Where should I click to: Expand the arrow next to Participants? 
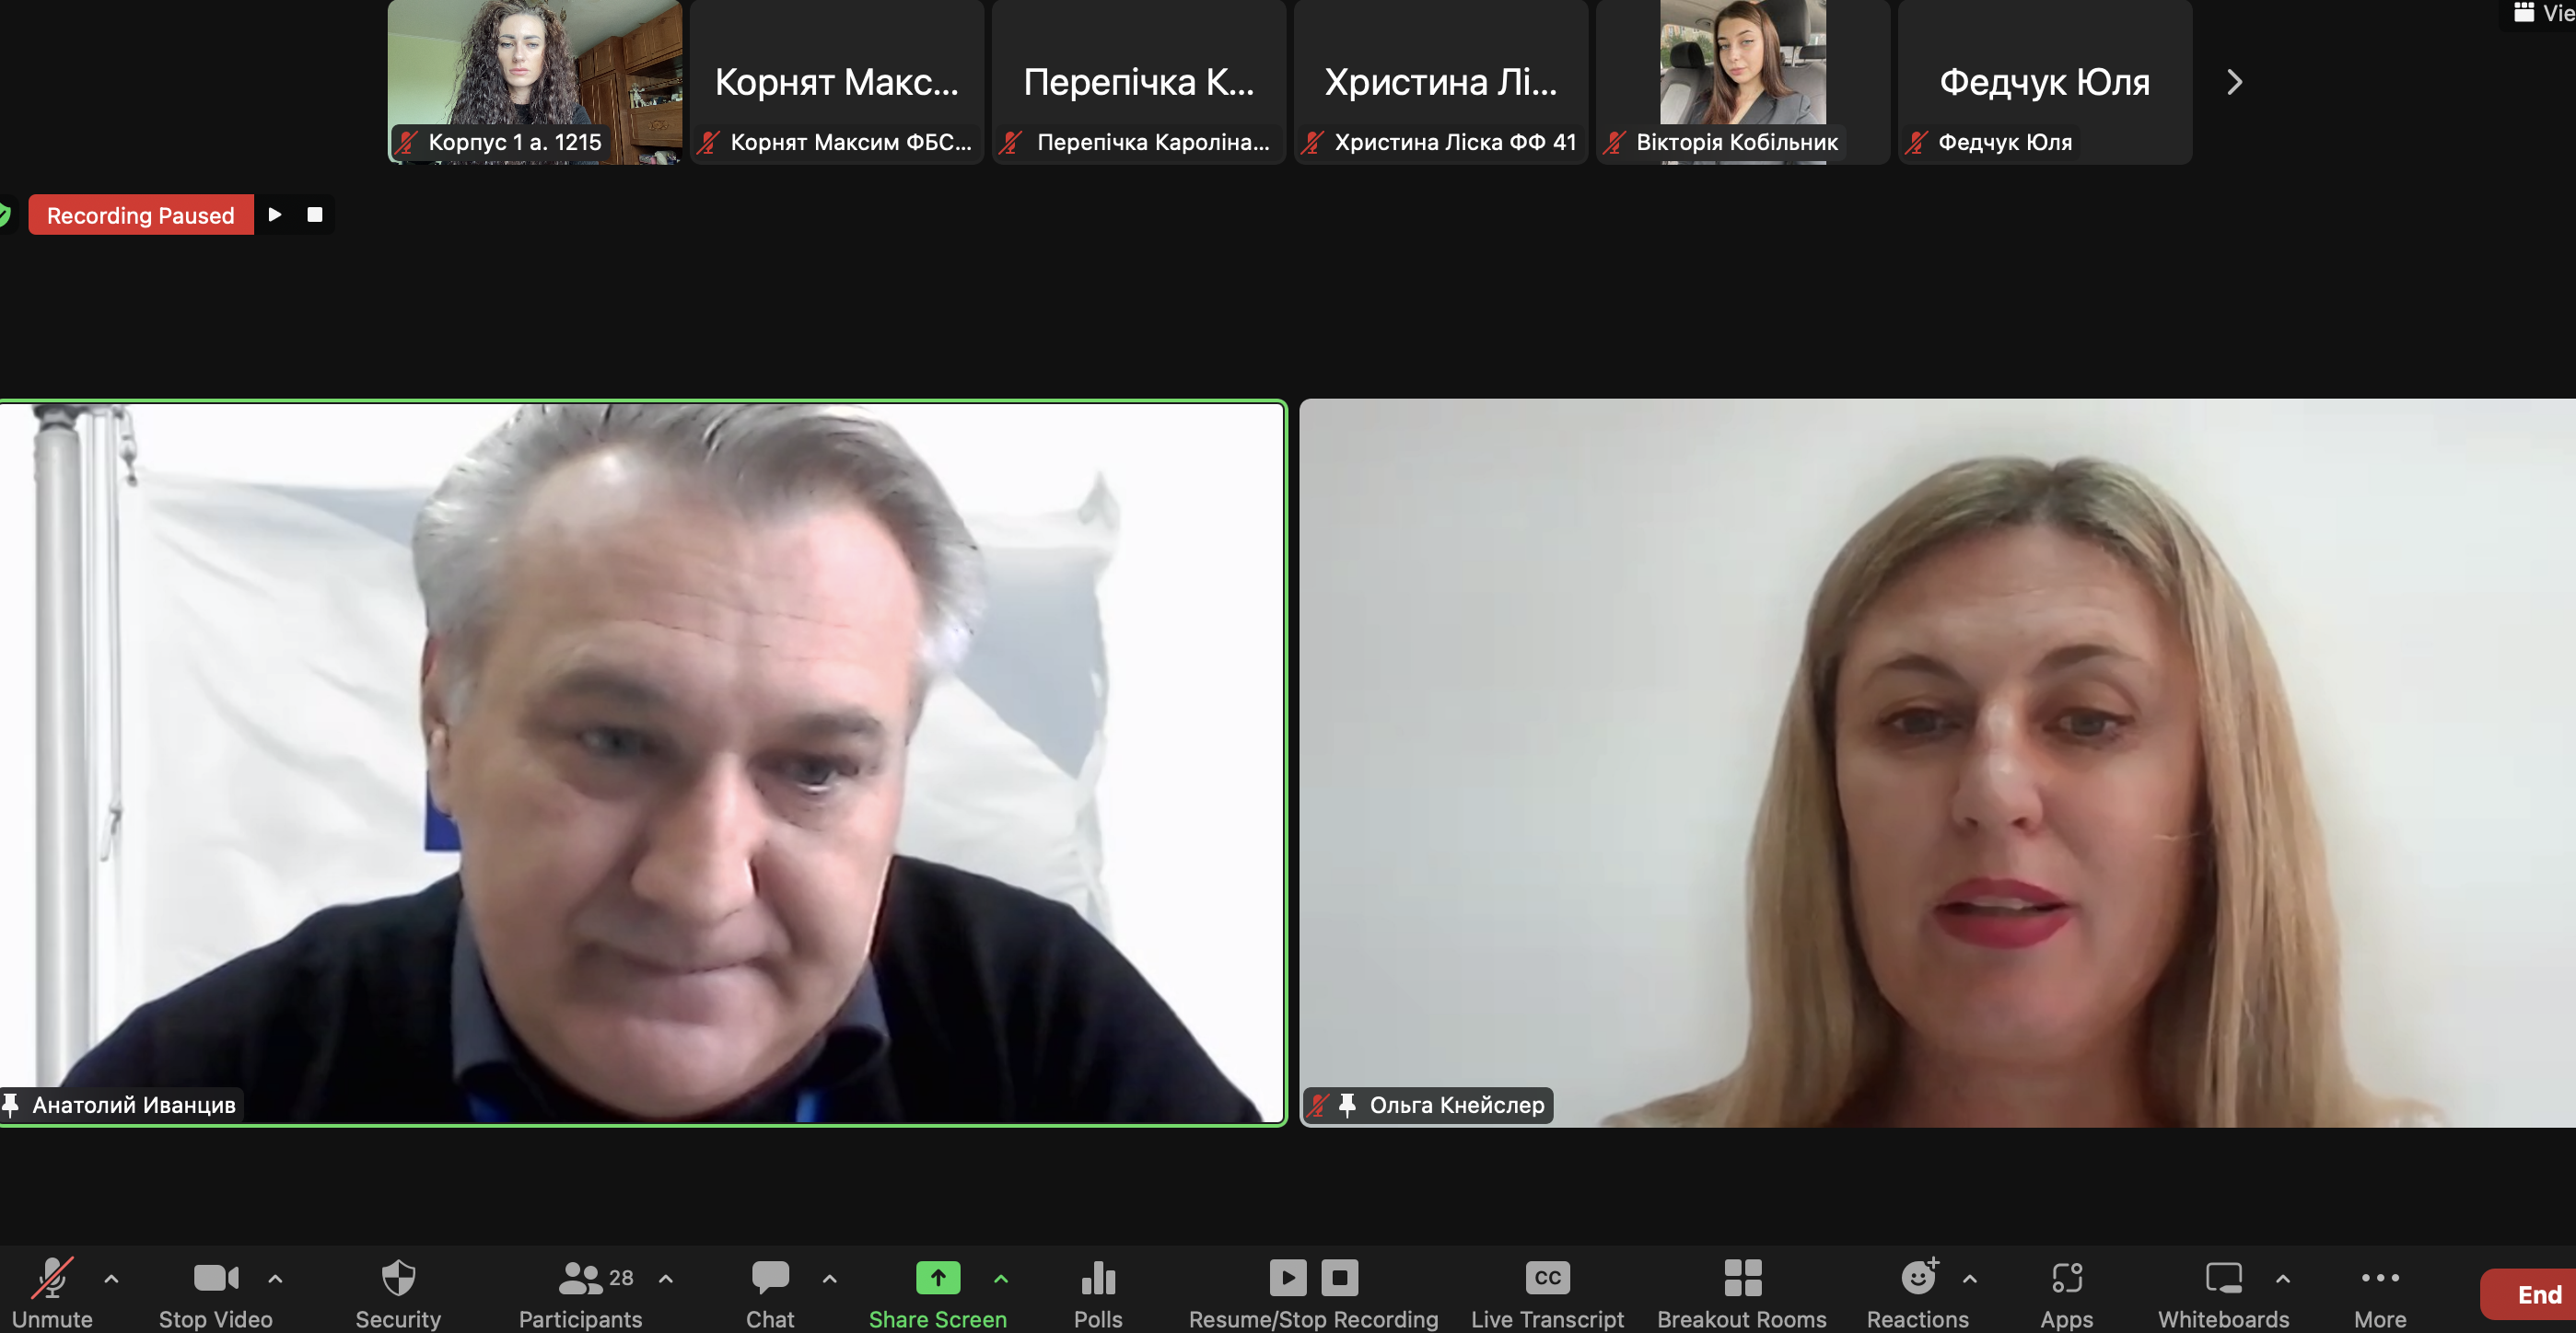pos(666,1278)
